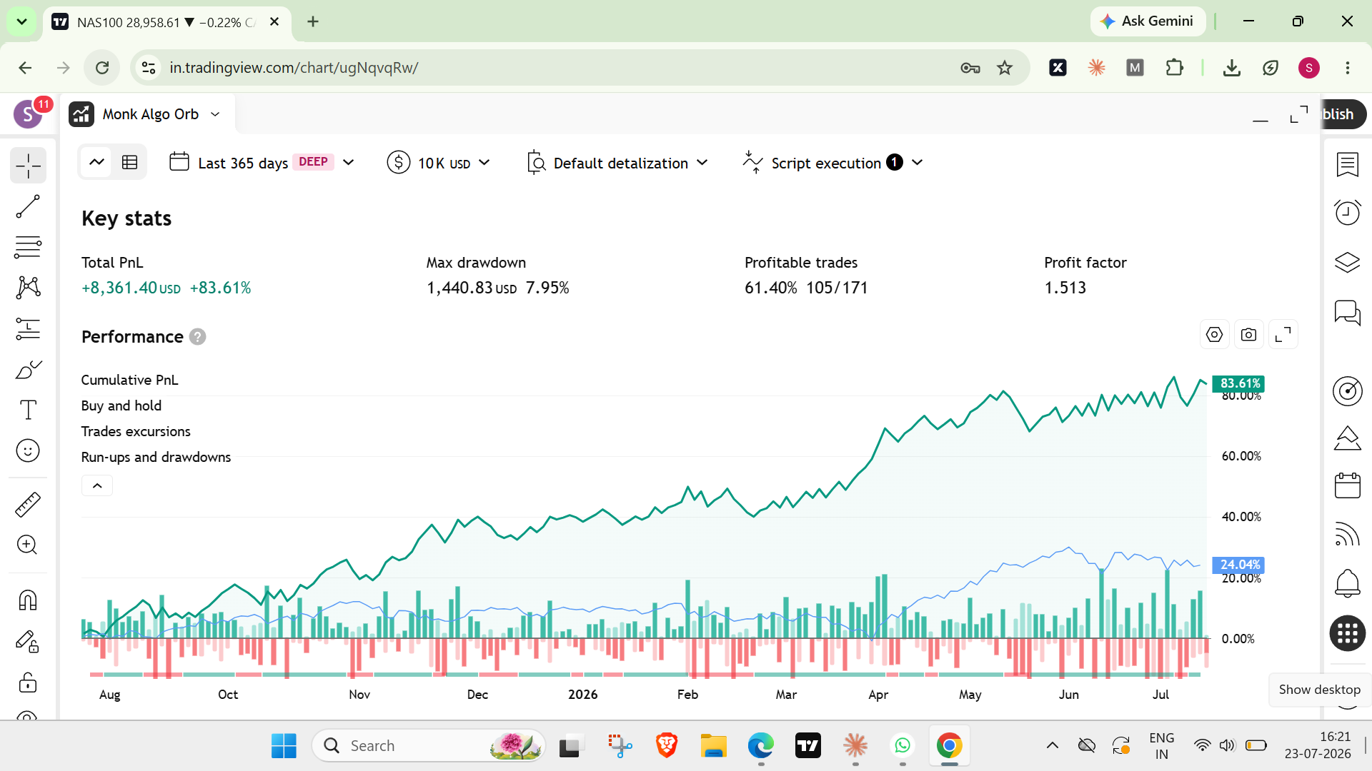Switch to the list of trades table view

(129, 162)
